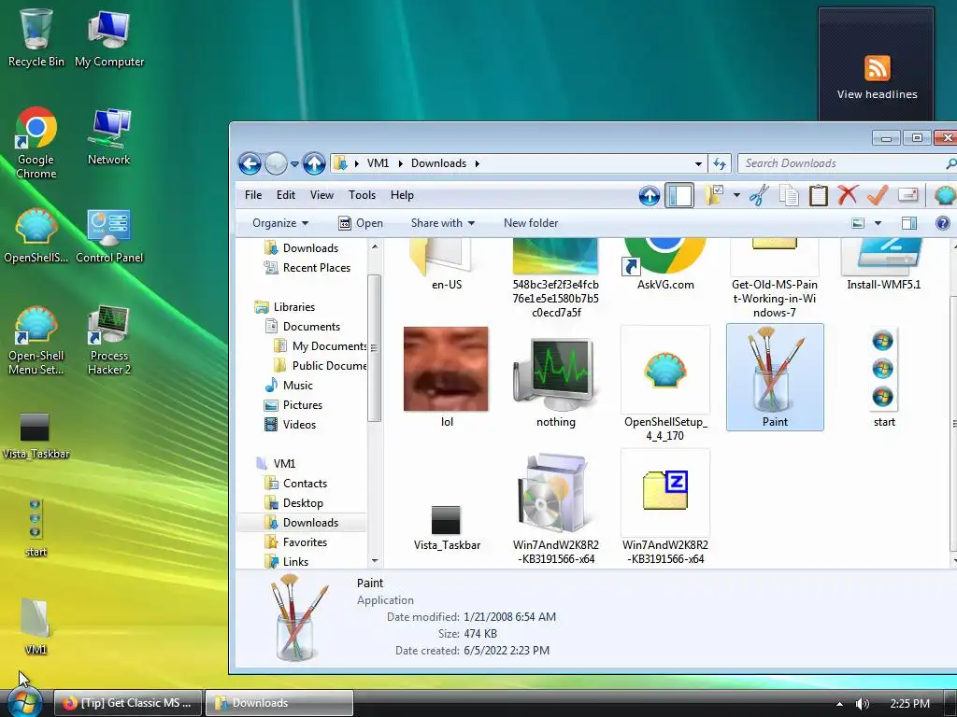
Task: Go back with the Back arrow button
Action: coord(250,163)
